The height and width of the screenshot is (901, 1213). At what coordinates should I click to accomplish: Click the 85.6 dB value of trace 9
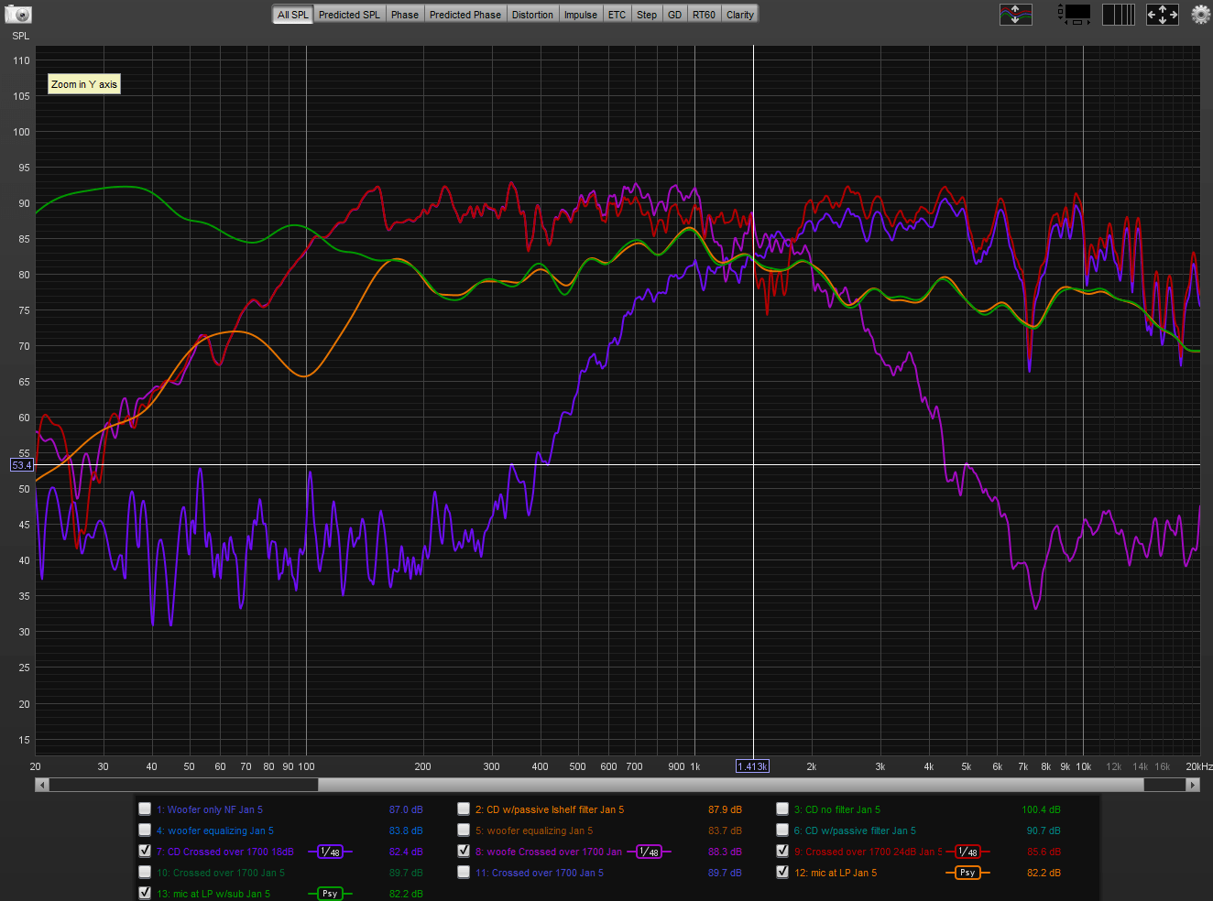[x=1044, y=852]
